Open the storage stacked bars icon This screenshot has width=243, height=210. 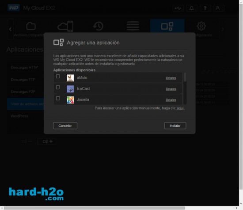tap(133, 26)
